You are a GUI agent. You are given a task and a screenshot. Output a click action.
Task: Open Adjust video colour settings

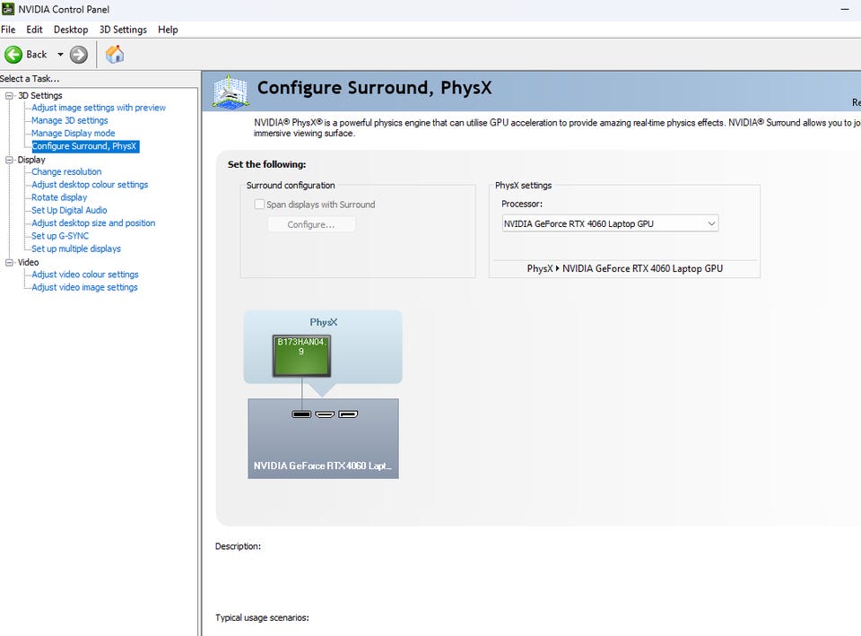click(x=85, y=274)
